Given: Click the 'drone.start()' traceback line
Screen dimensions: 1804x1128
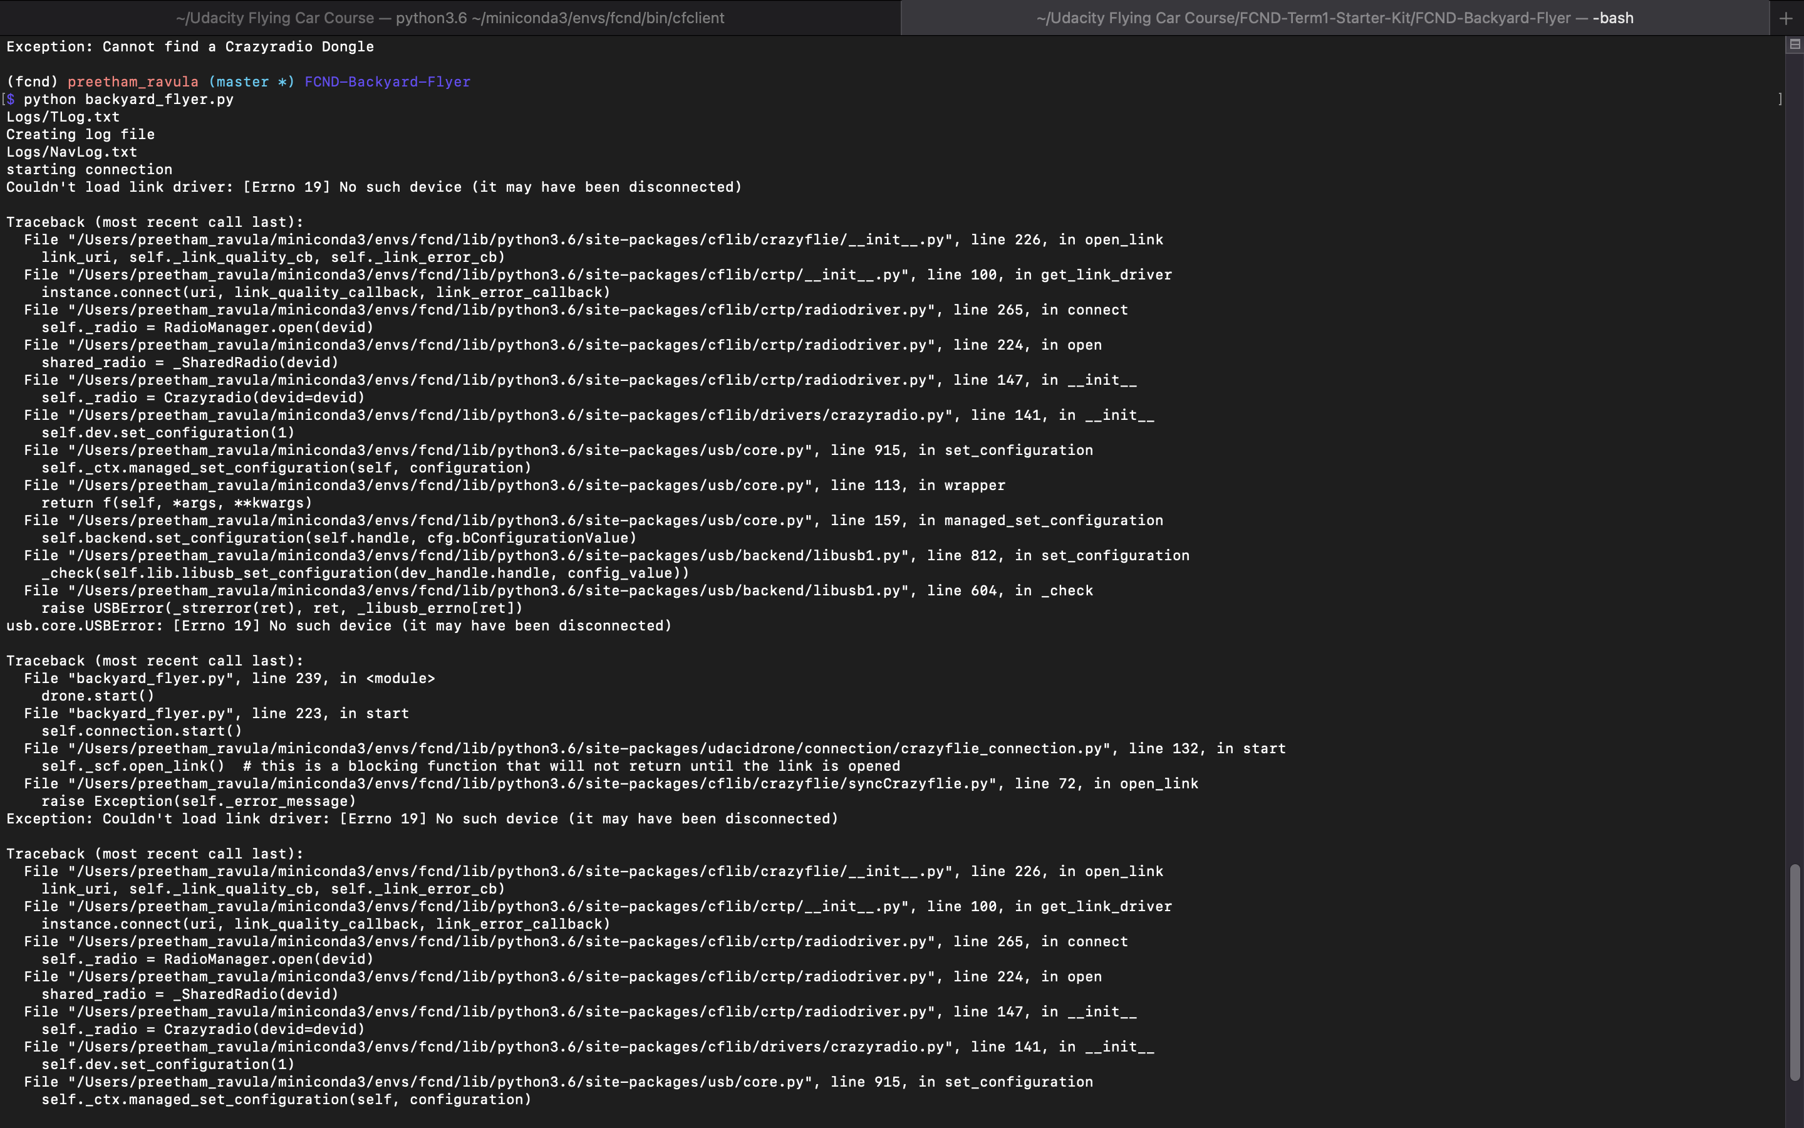Looking at the screenshot, I should [98, 696].
